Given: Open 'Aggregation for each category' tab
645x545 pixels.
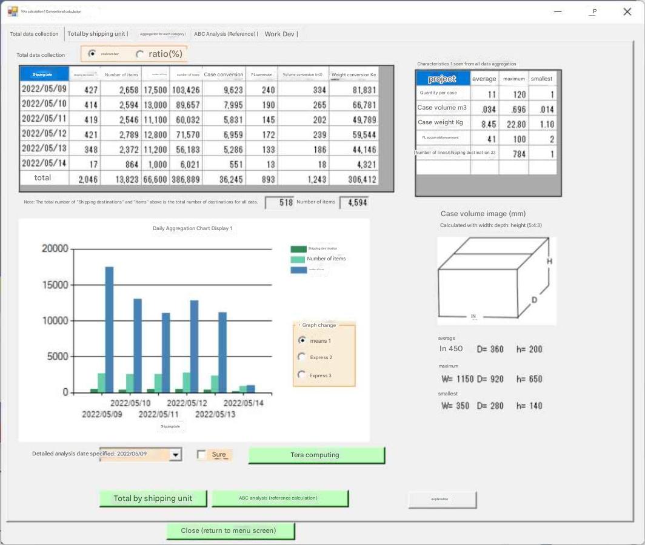Looking at the screenshot, I should [162, 34].
